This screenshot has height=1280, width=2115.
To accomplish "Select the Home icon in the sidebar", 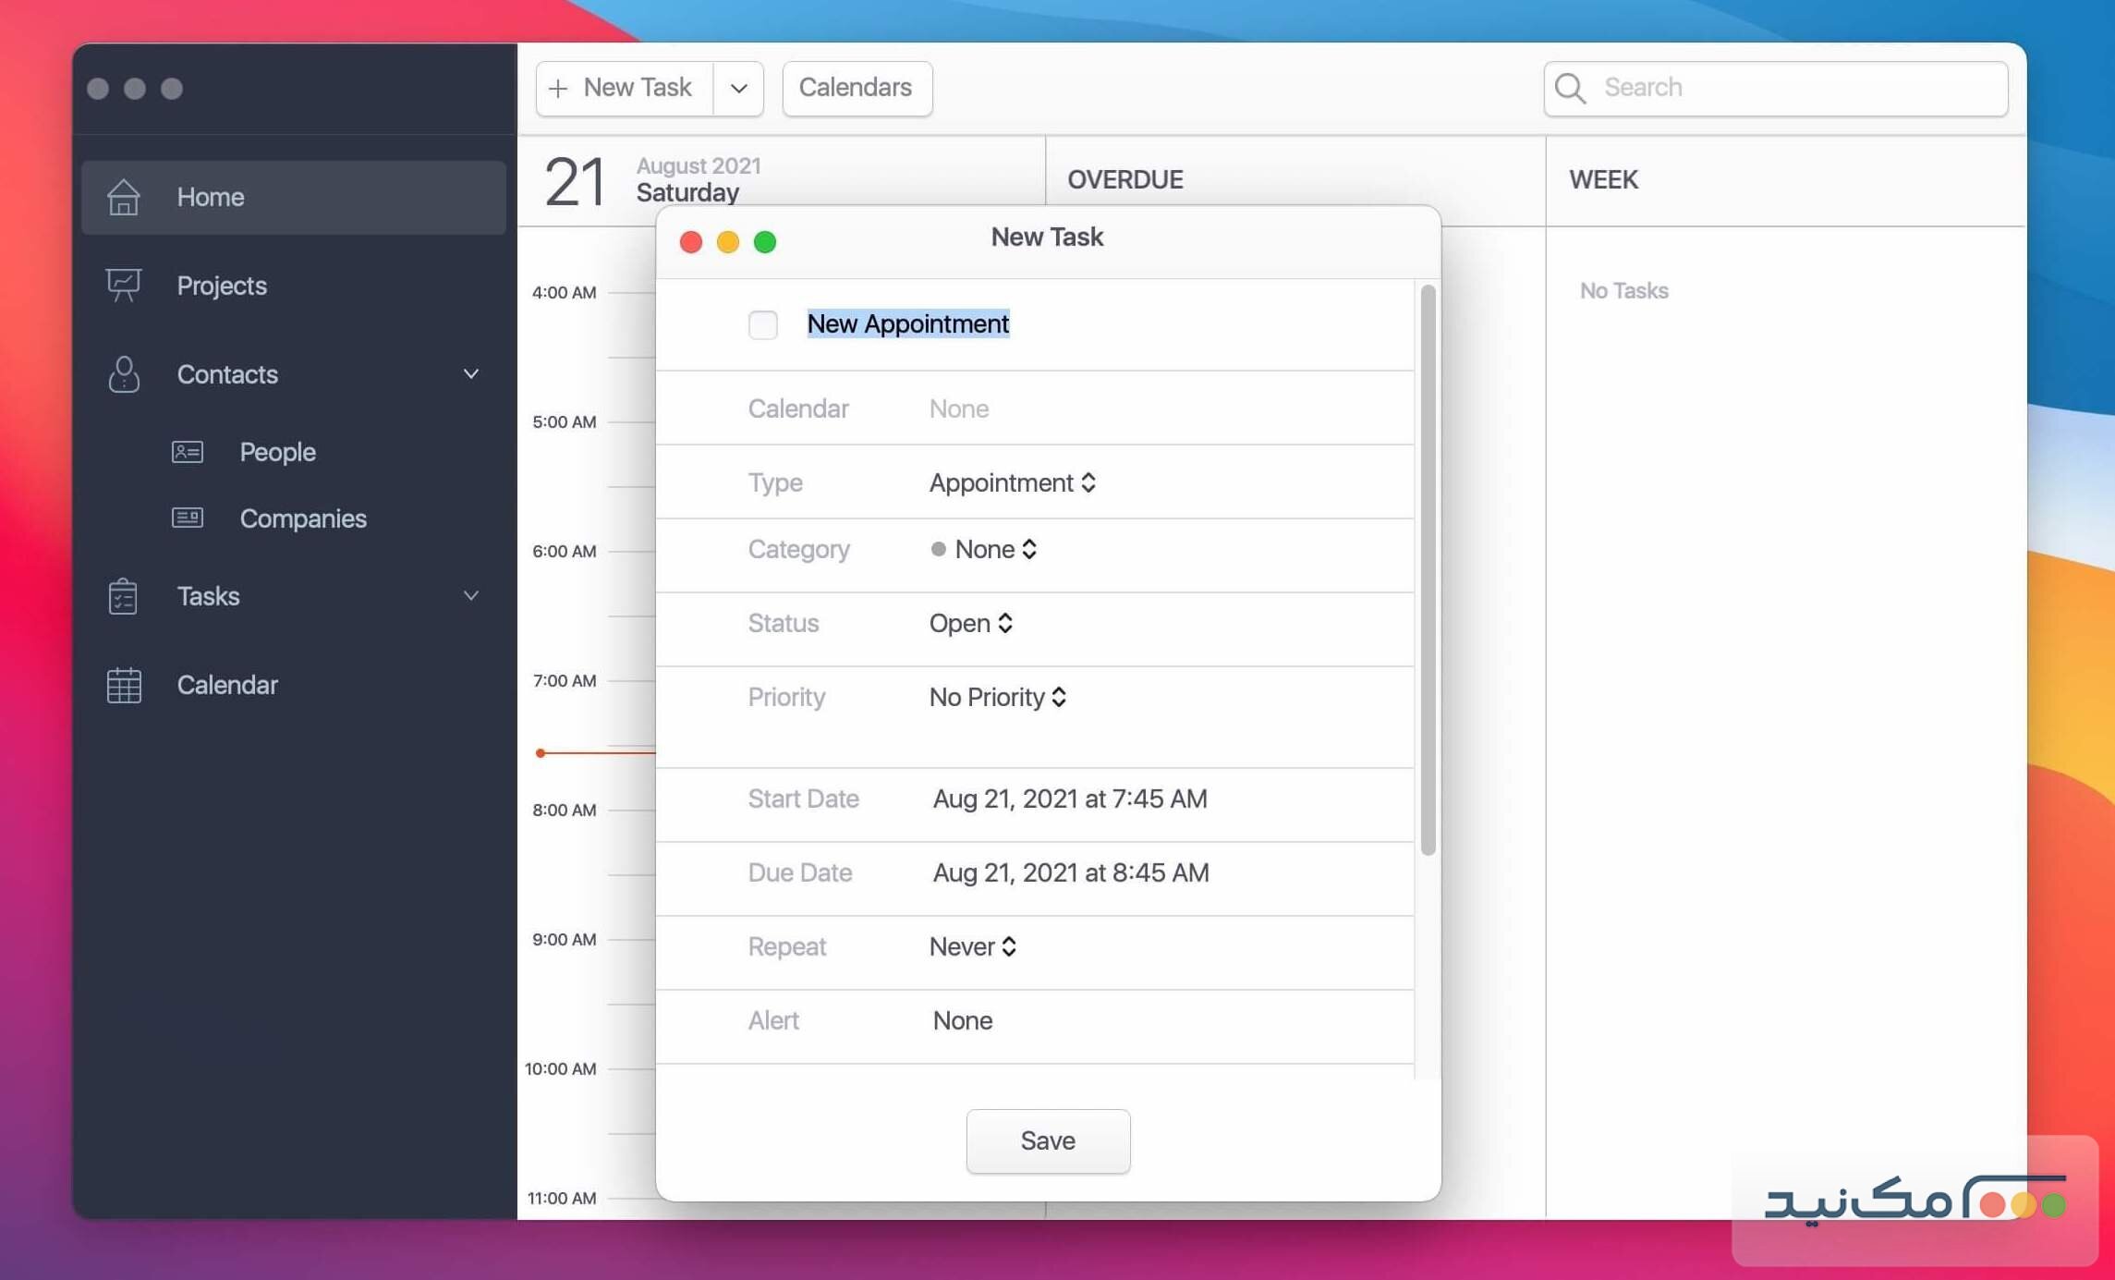I will tap(124, 196).
